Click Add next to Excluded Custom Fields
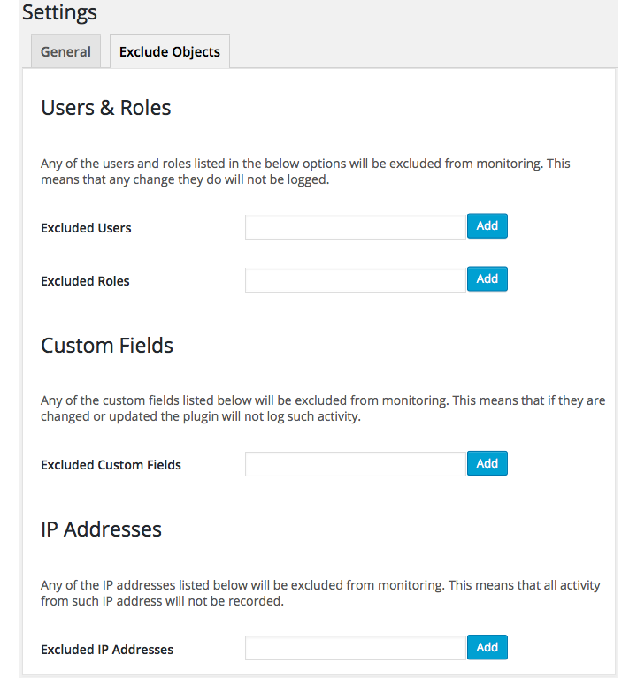Viewport: 637px width, 678px height. point(487,463)
